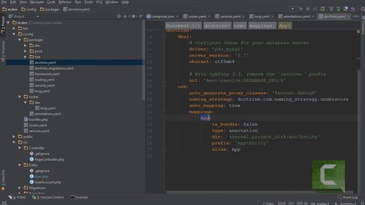
Task: Click the Git: master branch widget
Action: click(320, 203)
